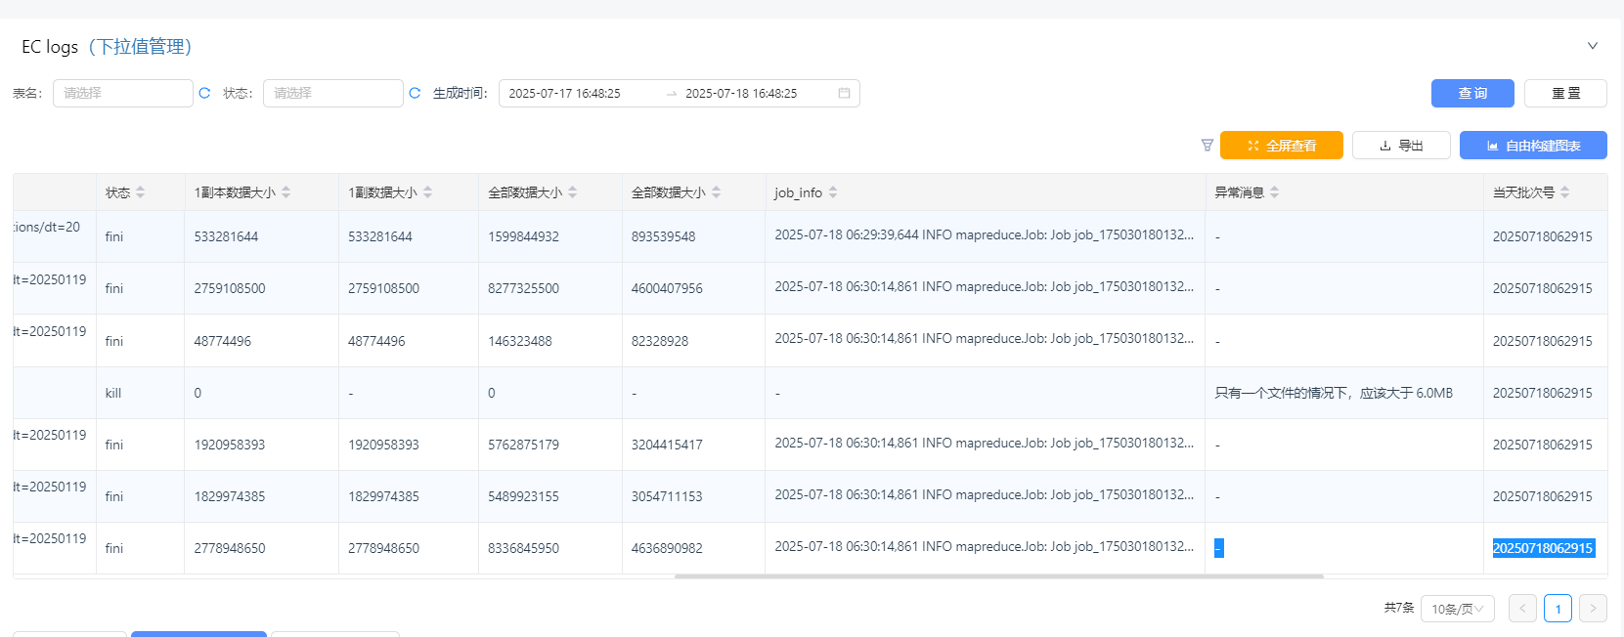1624x637 pixels.
Task: Go to previous page arrow
Action: click(x=1522, y=609)
